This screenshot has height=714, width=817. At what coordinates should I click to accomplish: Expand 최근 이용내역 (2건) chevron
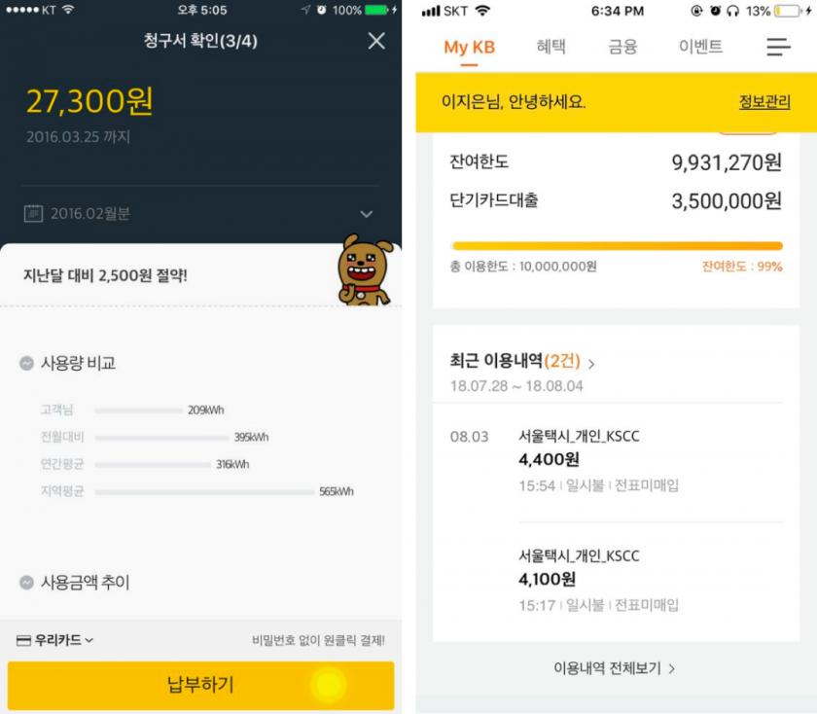point(591,364)
